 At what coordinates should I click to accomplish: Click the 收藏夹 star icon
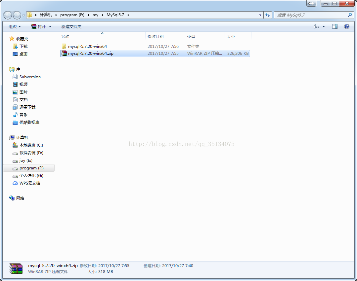12,39
